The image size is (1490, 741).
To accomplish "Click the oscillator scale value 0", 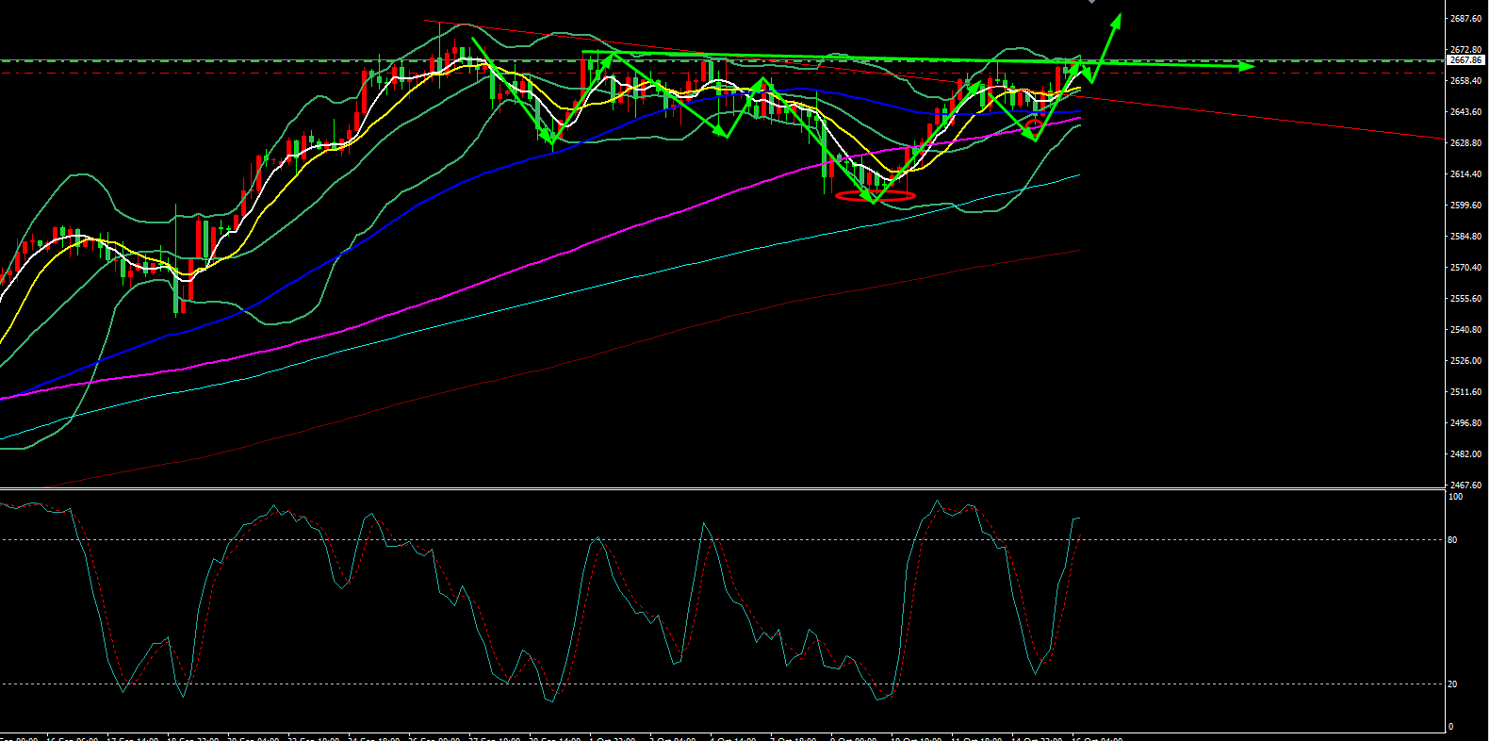I will (x=1450, y=727).
